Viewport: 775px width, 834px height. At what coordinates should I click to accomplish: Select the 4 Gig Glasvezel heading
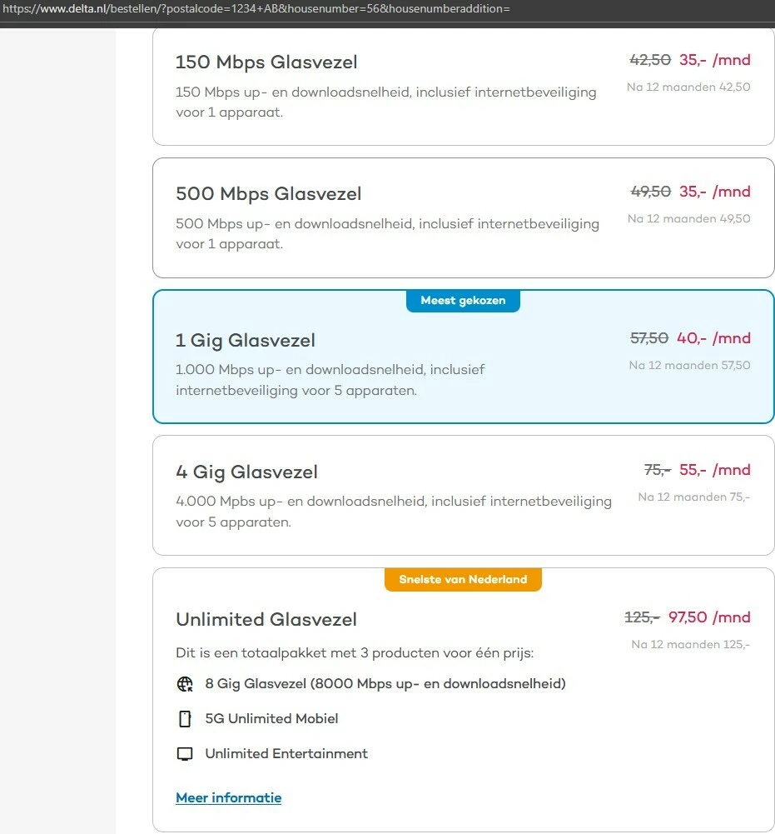[x=246, y=472]
